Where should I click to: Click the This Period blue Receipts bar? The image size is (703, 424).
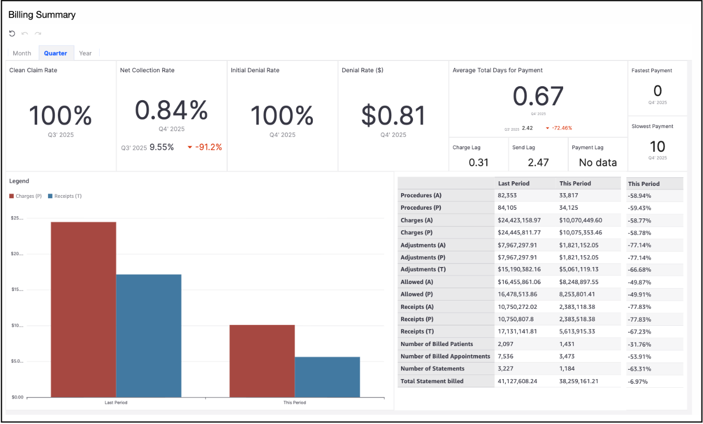point(327,377)
